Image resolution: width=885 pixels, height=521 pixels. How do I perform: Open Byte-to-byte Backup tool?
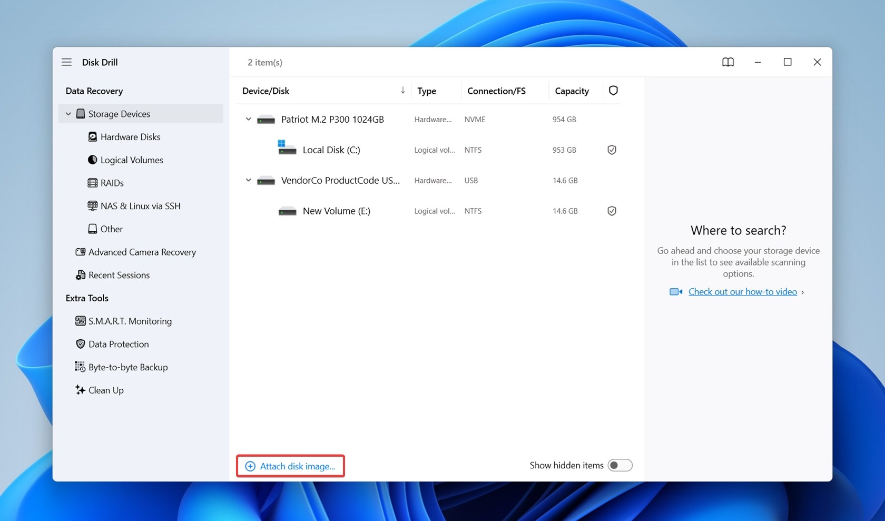[x=127, y=367]
